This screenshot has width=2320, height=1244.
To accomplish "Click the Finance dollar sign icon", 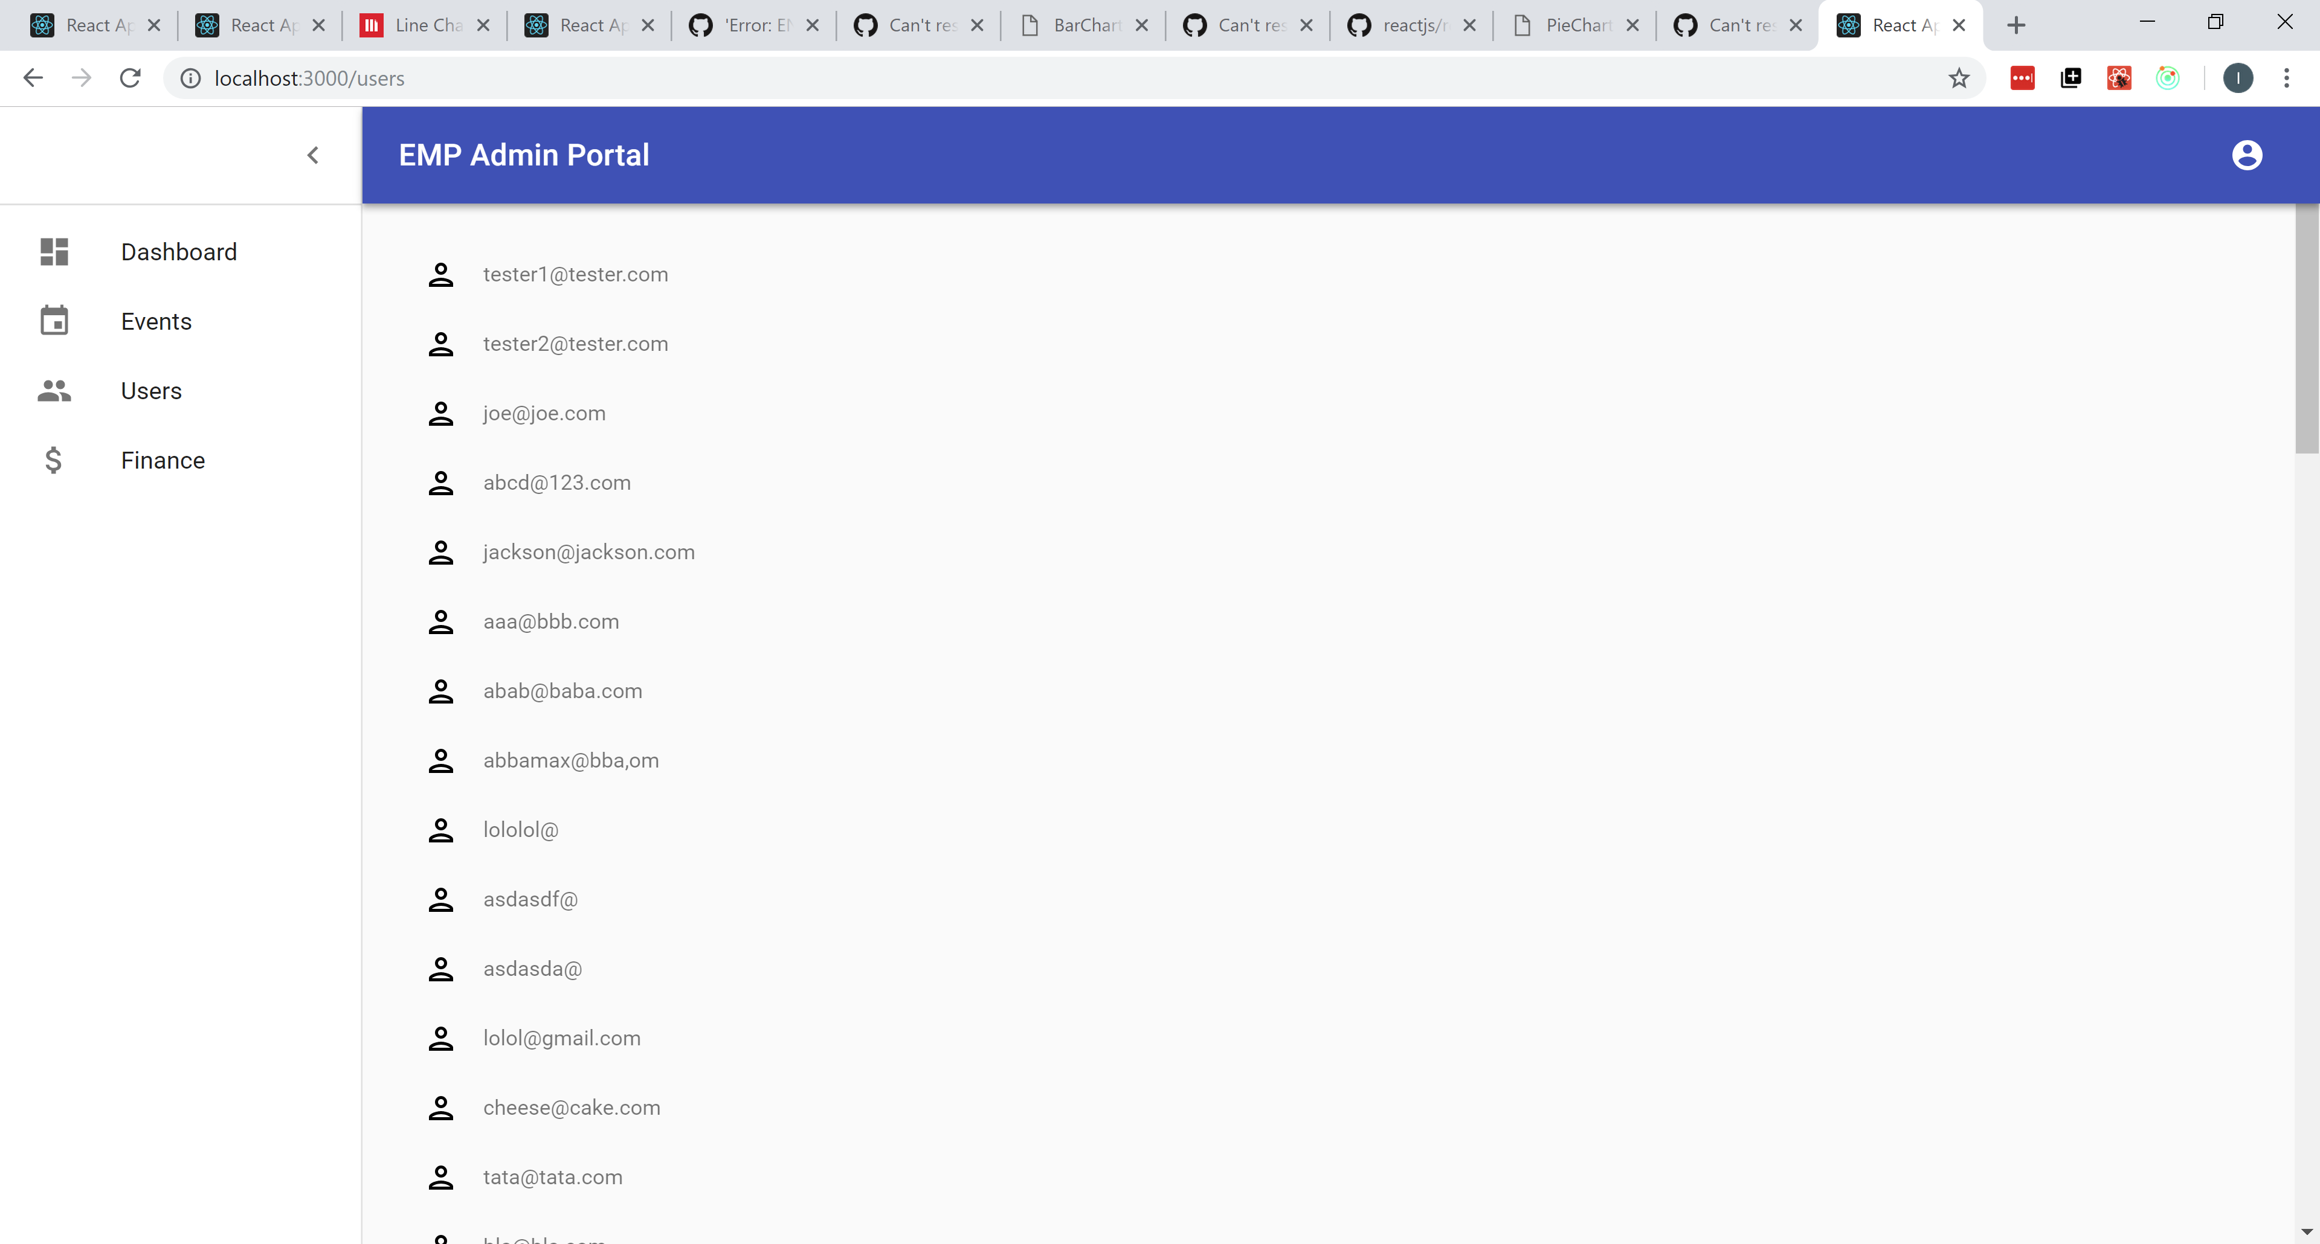I will click(x=54, y=460).
